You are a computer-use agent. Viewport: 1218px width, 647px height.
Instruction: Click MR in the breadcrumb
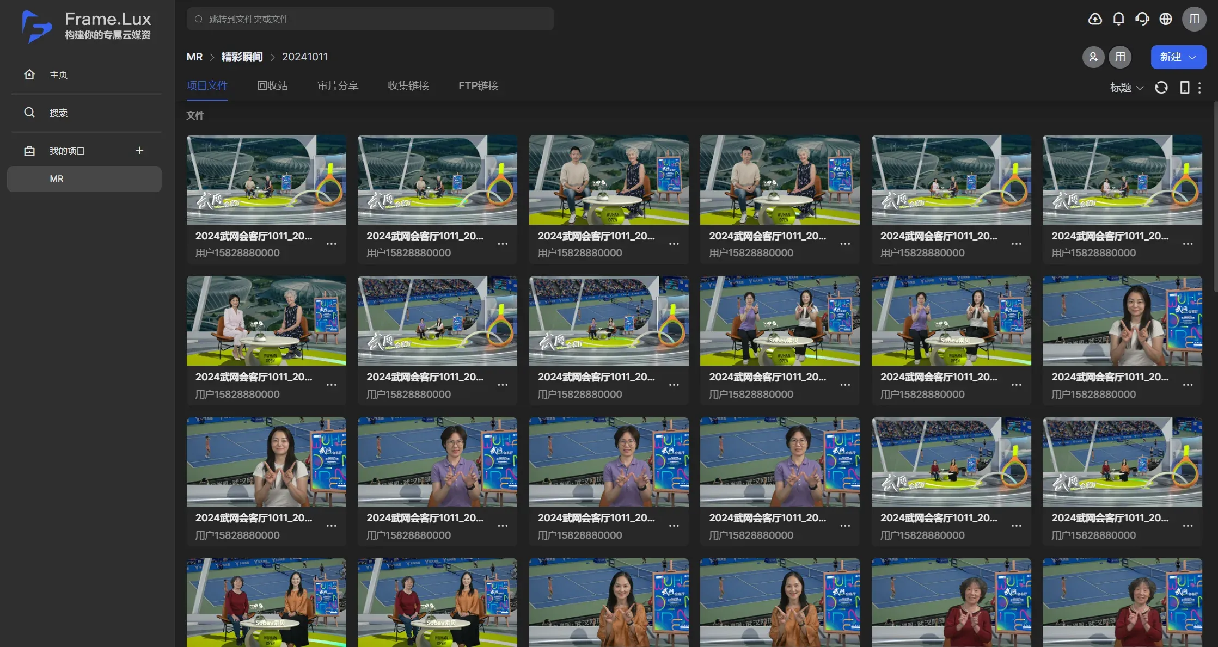tap(194, 57)
